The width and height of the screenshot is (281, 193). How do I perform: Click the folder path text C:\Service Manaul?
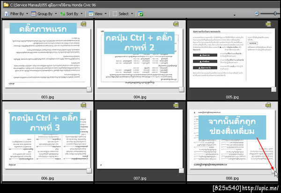(x=25, y=5)
